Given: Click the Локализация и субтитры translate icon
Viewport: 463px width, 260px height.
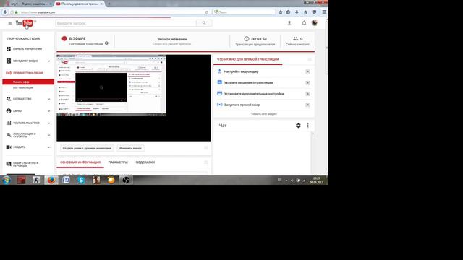Looking at the screenshot, I should [9, 135].
